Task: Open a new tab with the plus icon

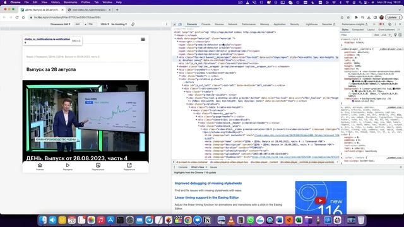Action: pyautogui.click(x=117, y=10)
